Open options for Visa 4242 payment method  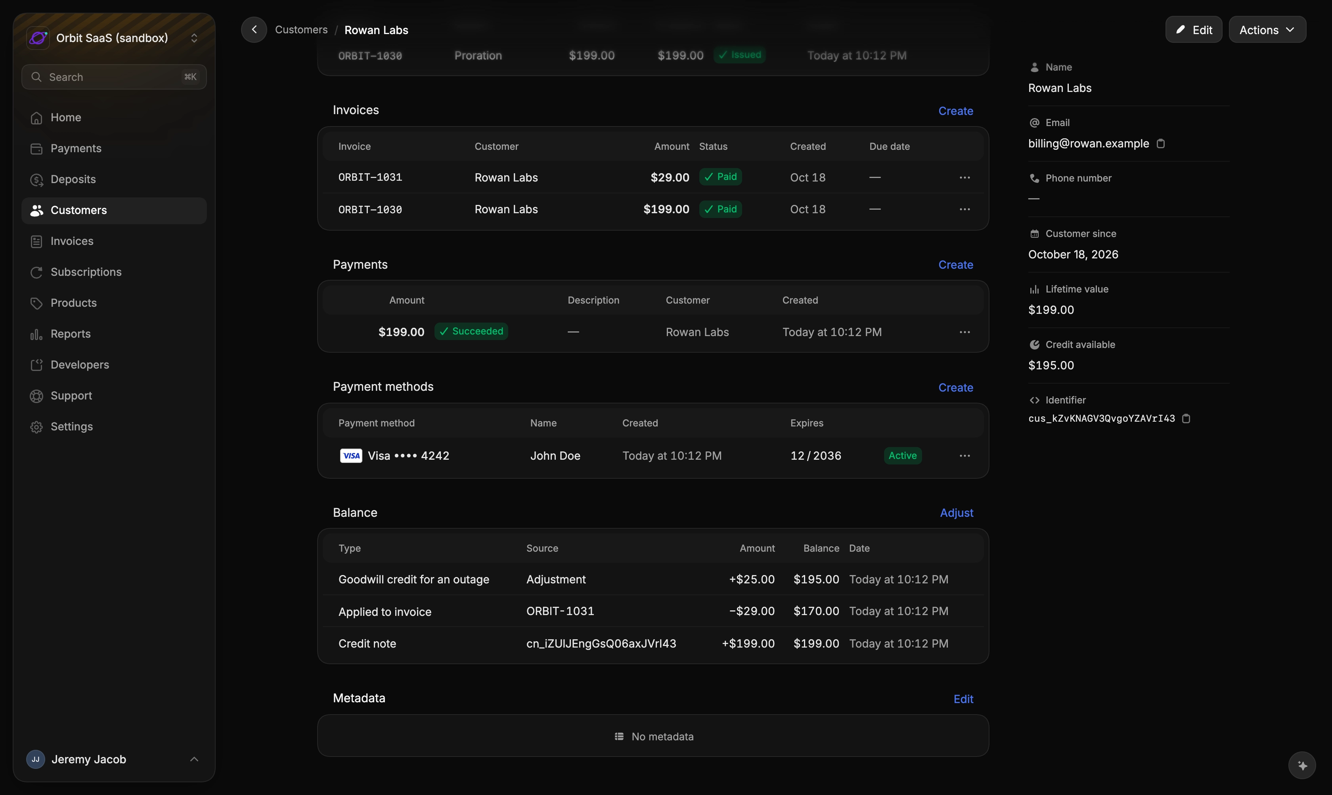point(965,456)
